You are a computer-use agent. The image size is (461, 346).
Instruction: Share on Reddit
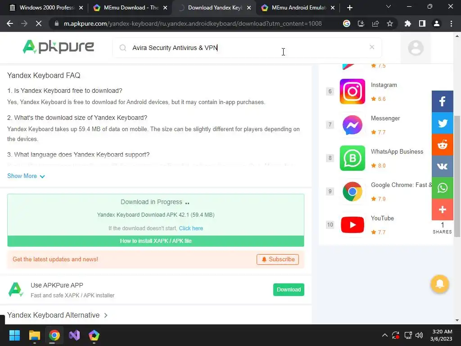[442, 145]
